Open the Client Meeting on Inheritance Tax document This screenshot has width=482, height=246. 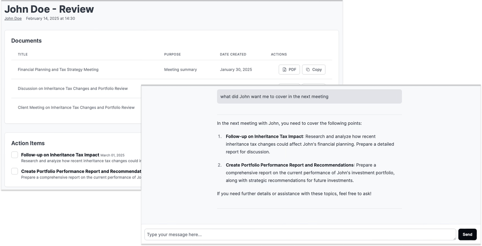[76, 108]
